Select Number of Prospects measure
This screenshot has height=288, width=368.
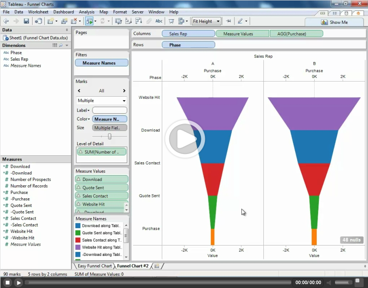[x=30, y=180]
